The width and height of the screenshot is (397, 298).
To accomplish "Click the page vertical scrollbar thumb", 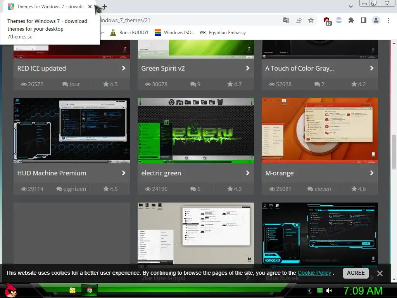I will coord(394,152).
